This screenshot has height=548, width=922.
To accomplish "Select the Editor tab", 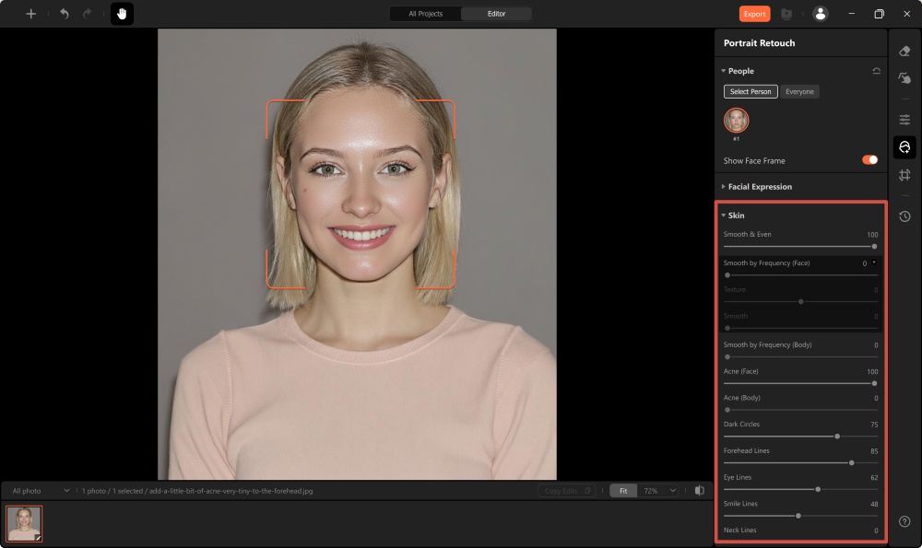I will coord(494,14).
